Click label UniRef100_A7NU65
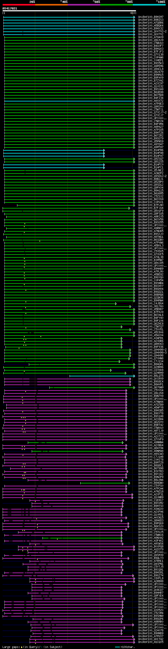 click(x=151, y=231)
